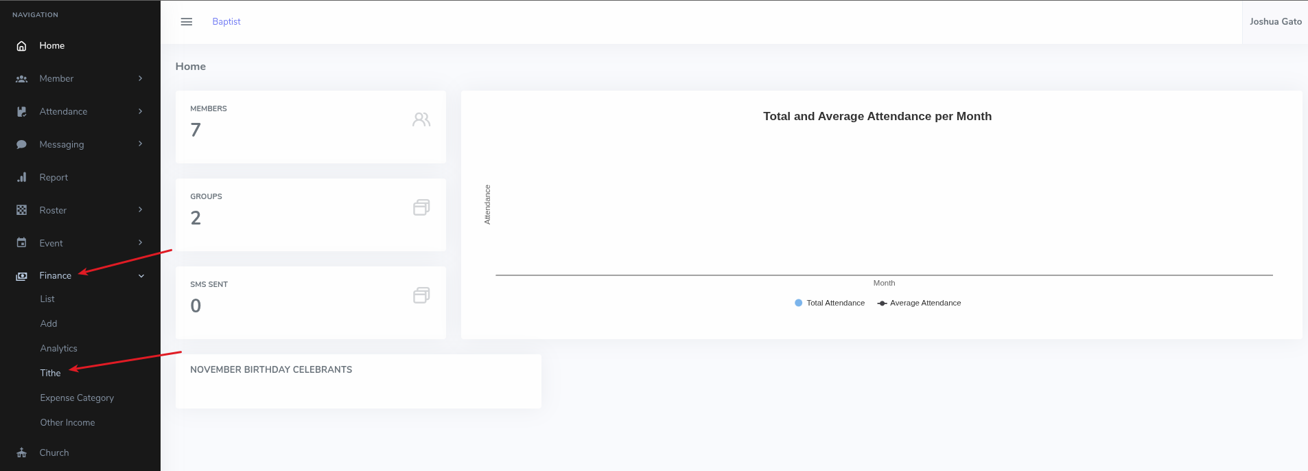Click the Event calendar icon
Screen dimensions: 1308x471
coord(21,243)
